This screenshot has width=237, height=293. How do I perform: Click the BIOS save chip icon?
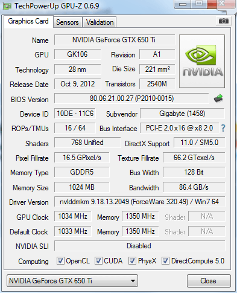[218, 98]
